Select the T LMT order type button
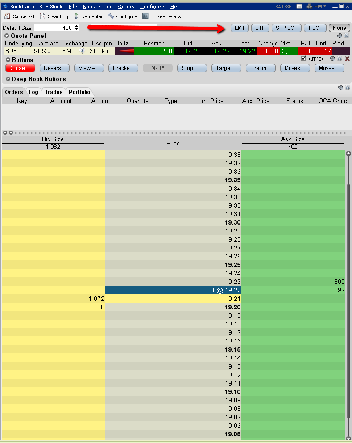This screenshot has width=352, height=443. click(x=315, y=28)
